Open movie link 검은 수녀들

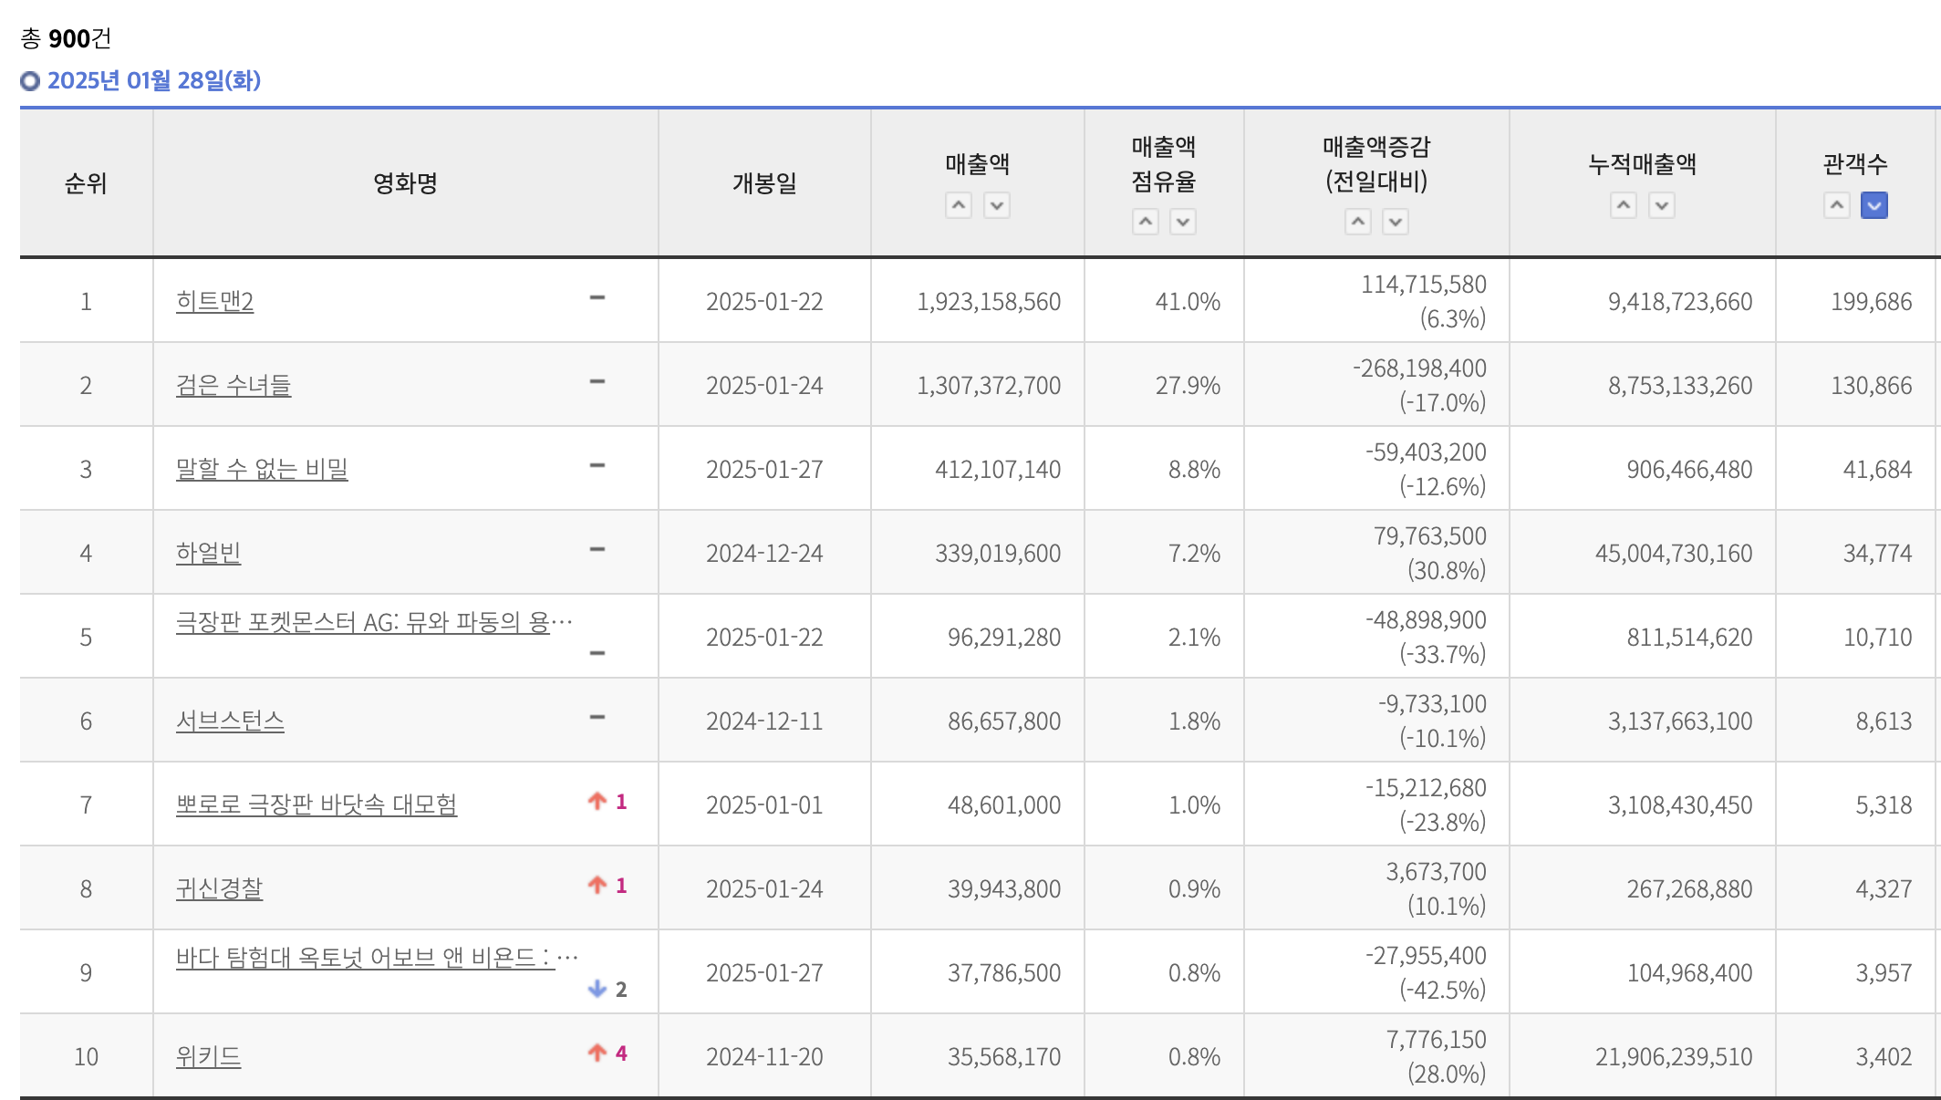tap(234, 386)
